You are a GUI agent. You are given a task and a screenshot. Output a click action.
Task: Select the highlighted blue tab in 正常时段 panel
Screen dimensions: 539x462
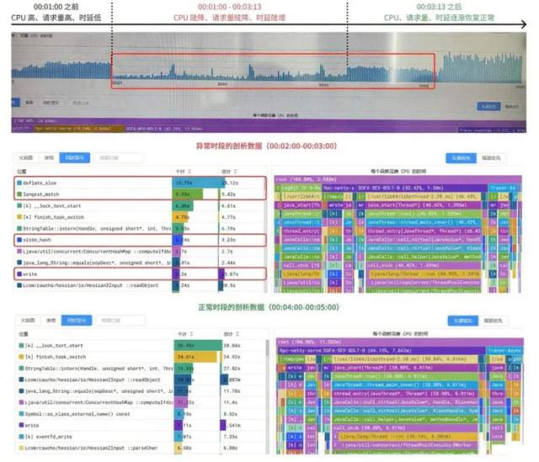[x=77, y=320]
